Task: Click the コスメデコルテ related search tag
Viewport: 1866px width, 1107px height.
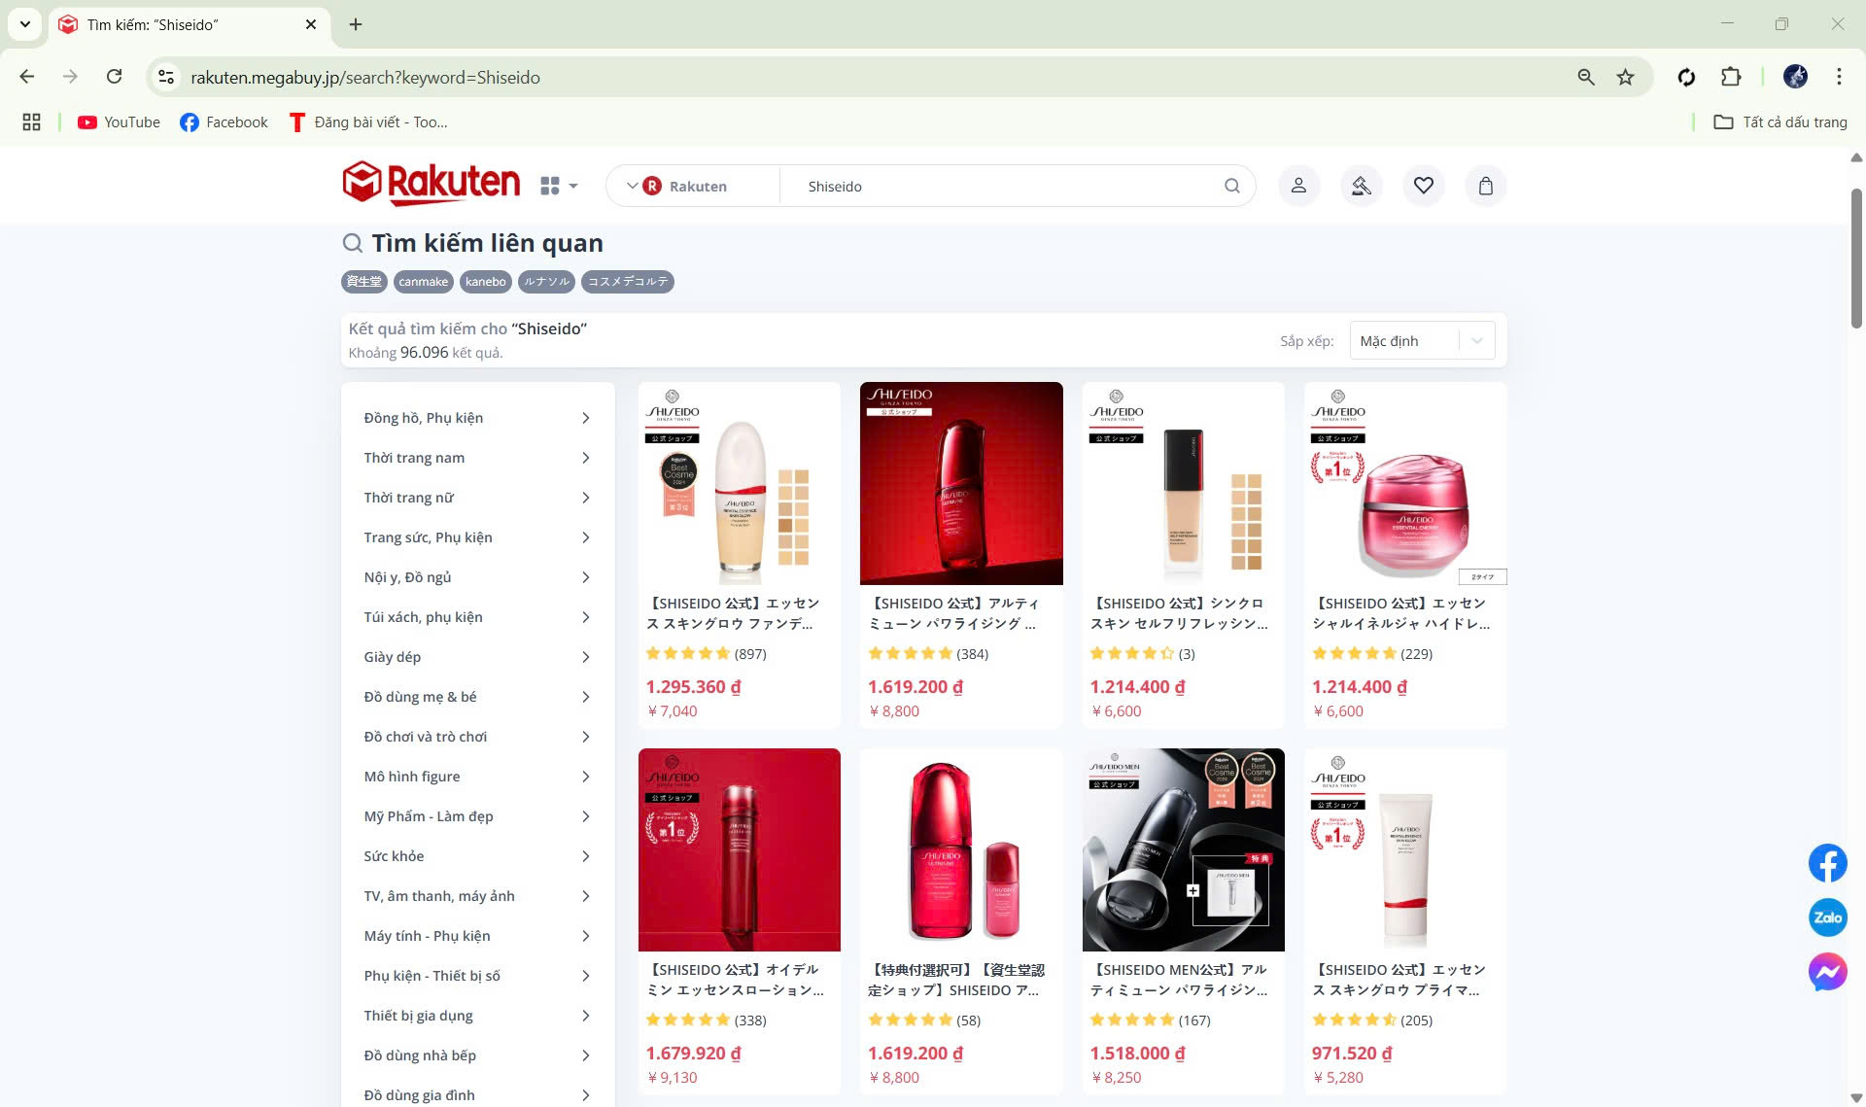Action: coord(628,282)
